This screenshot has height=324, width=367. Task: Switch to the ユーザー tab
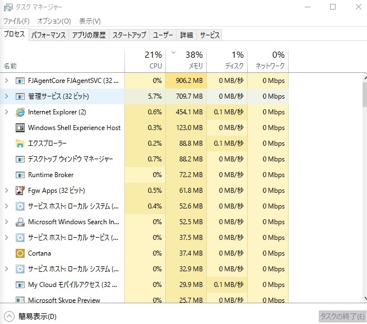pos(163,35)
